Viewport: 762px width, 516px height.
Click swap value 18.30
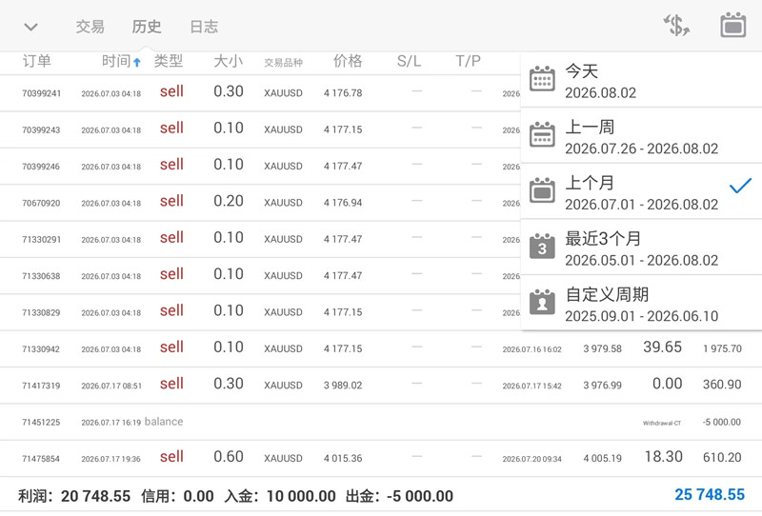pyautogui.click(x=663, y=457)
